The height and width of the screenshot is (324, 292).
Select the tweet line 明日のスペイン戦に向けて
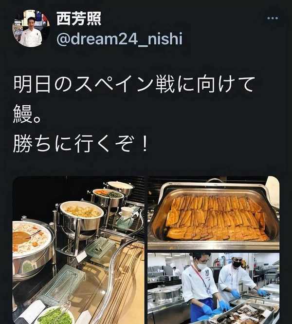tap(134, 84)
